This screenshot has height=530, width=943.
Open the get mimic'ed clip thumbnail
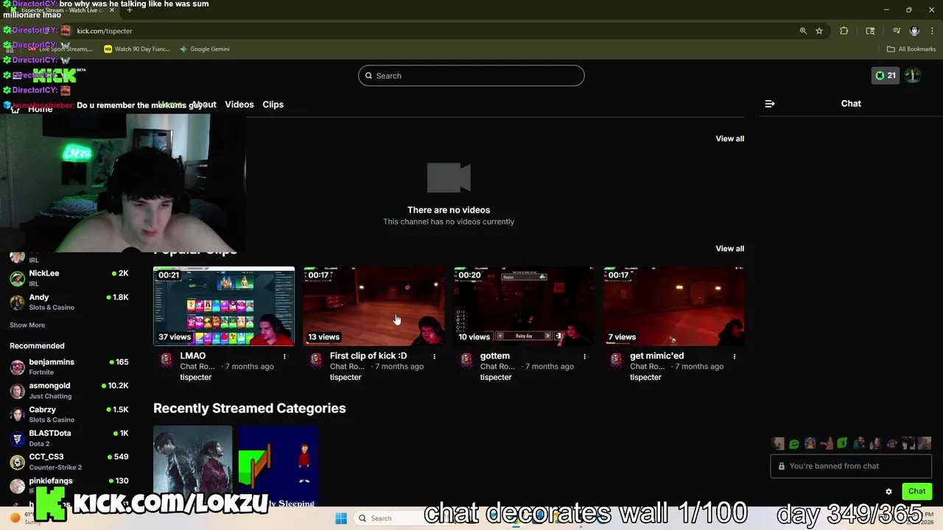[x=674, y=306]
